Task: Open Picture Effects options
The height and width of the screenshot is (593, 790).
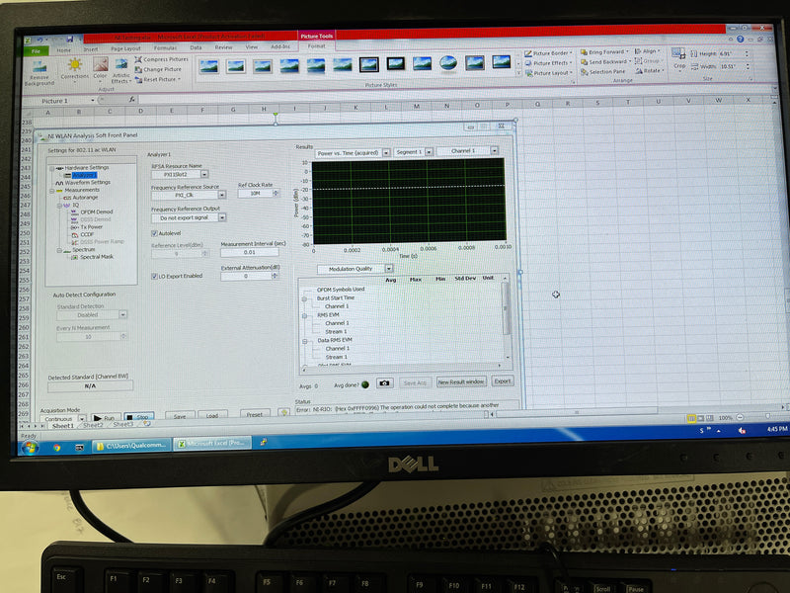Action: 548,63
